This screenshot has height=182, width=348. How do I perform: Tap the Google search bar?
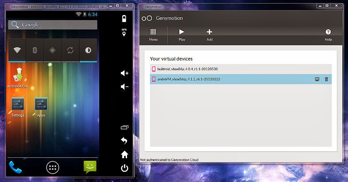[53, 25]
